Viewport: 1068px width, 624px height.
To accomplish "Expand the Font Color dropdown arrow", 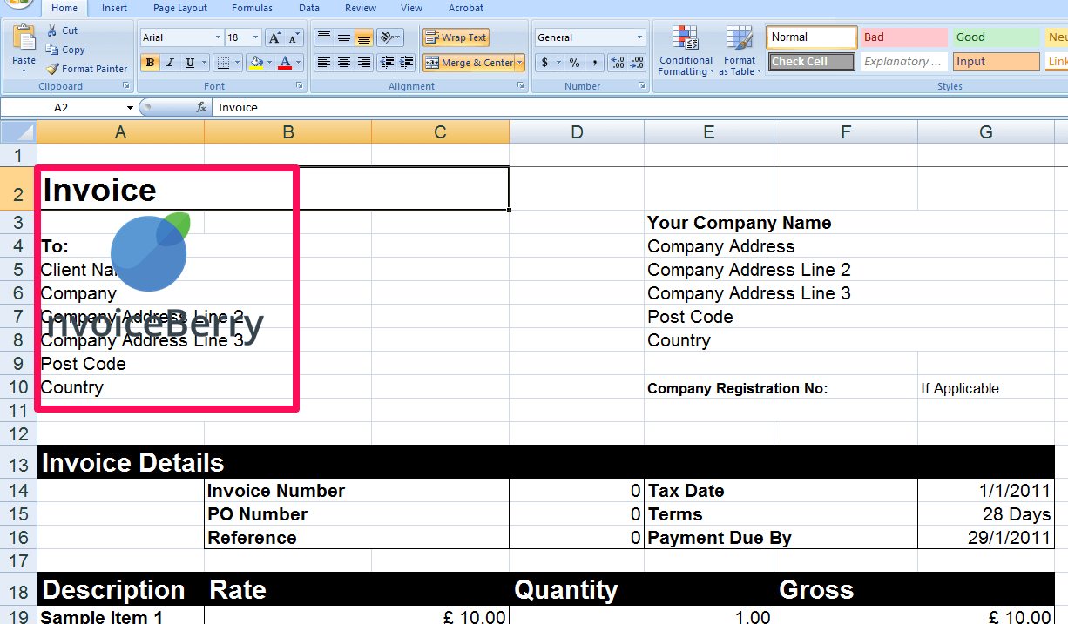I will (298, 63).
